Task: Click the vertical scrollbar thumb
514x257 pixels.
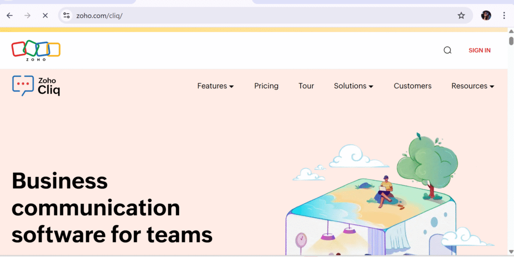Action: point(511,41)
